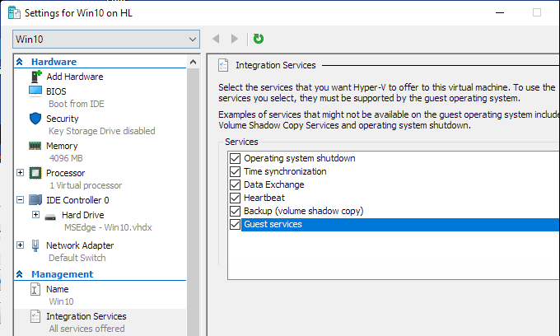Open the BIOS settings item

click(56, 91)
